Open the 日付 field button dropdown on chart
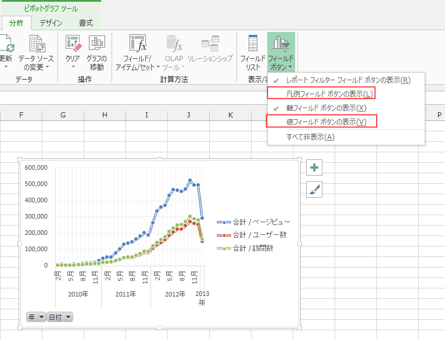This screenshot has height=339, width=445. tap(60, 317)
